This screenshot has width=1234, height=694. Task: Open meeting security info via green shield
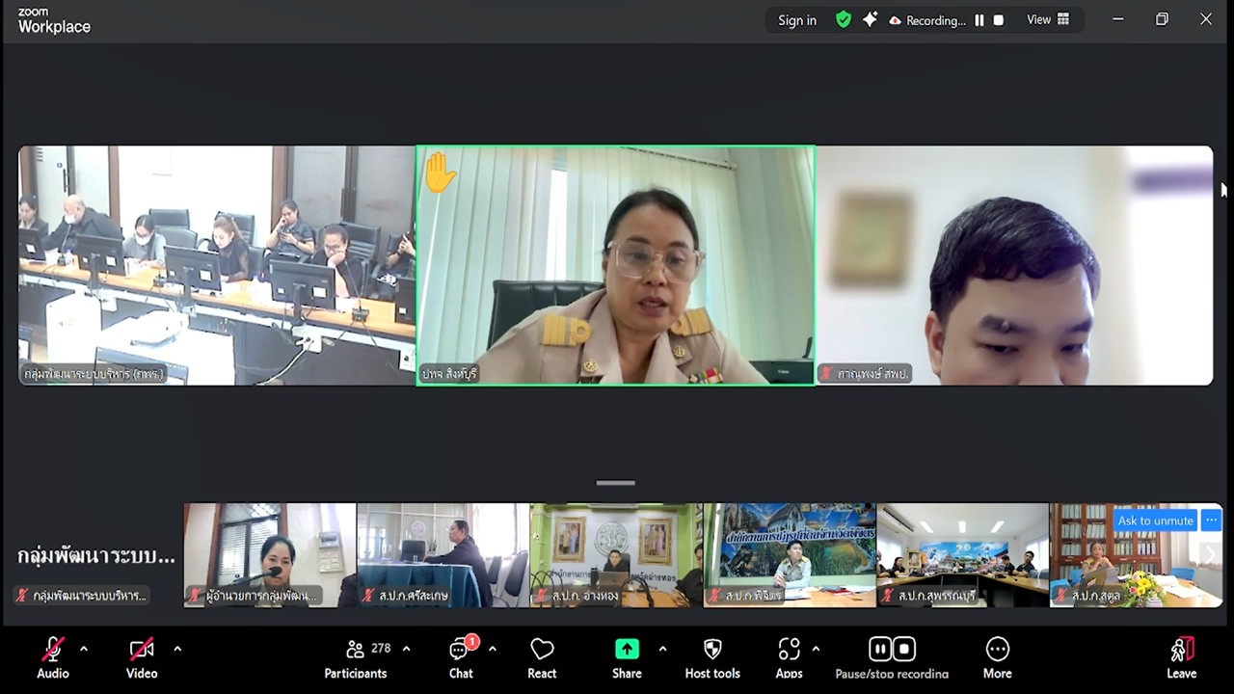point(843,19)
